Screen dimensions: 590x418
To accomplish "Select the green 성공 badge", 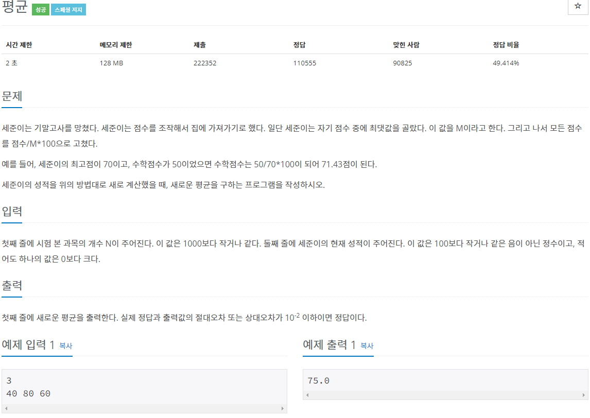I will click(40, 9).
